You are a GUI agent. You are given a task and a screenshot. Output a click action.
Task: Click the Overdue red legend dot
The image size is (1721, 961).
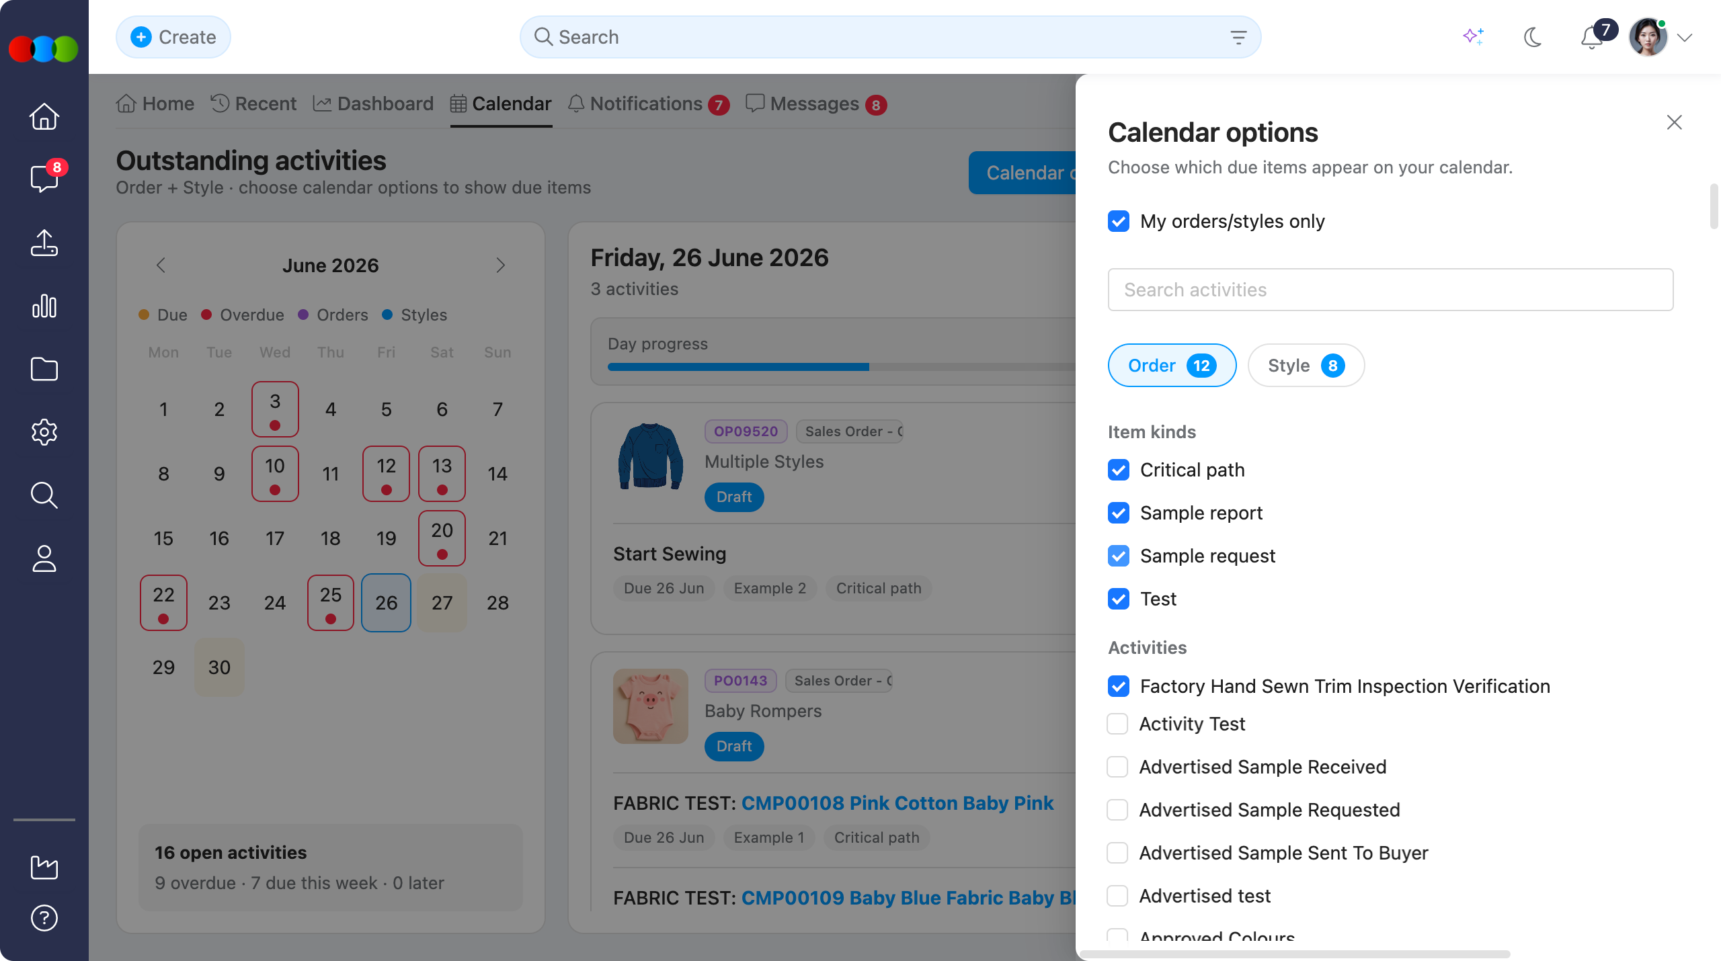[x=206, y=315]
